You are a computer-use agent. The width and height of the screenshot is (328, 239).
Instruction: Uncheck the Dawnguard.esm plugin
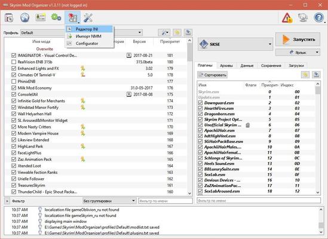click(200, 103)
